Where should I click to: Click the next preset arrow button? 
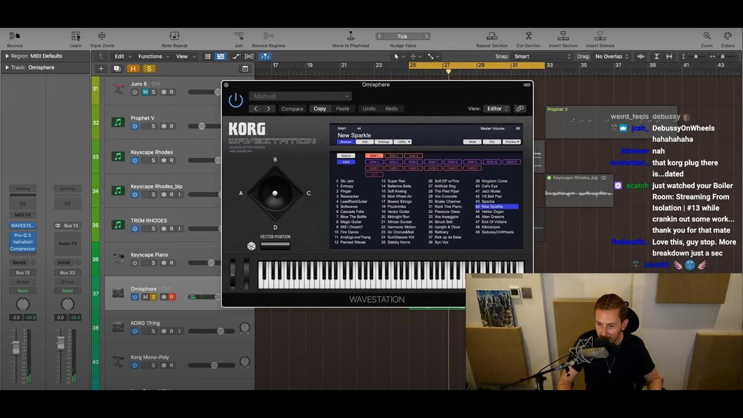pyautogui.click(x=268, y=109)
